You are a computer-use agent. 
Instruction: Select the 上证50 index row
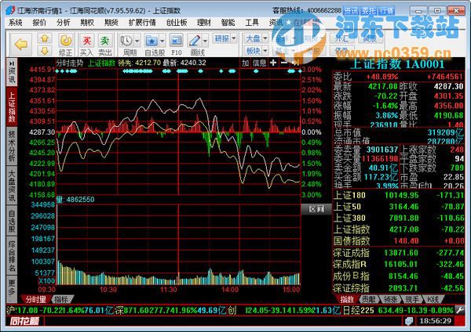399,207
